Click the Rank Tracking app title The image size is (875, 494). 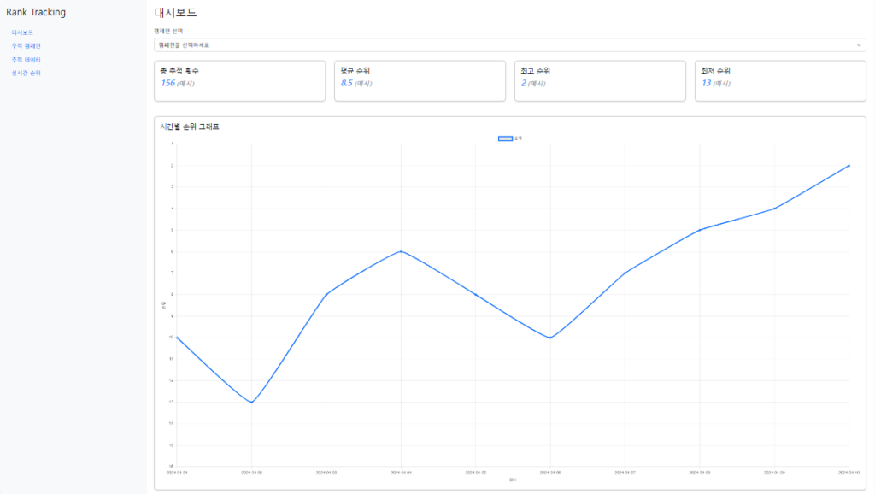(36, 12)
